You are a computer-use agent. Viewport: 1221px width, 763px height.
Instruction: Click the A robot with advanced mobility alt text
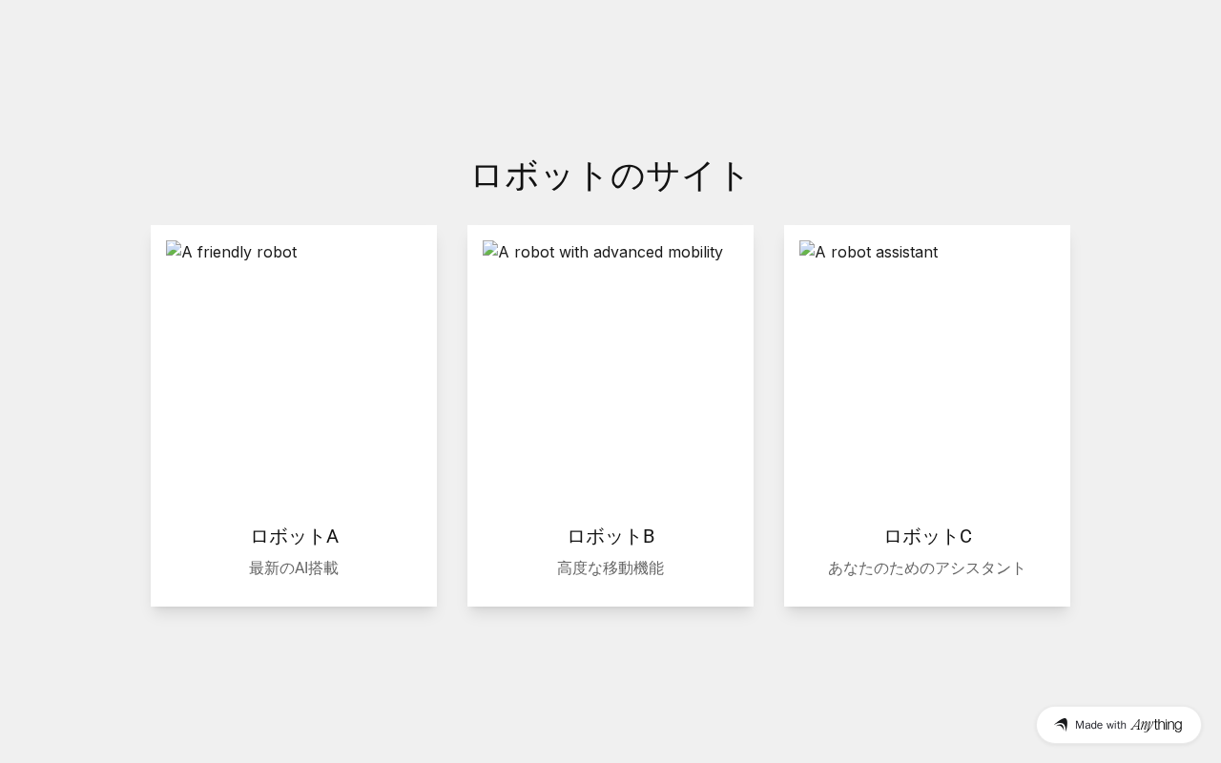point(610,252)
